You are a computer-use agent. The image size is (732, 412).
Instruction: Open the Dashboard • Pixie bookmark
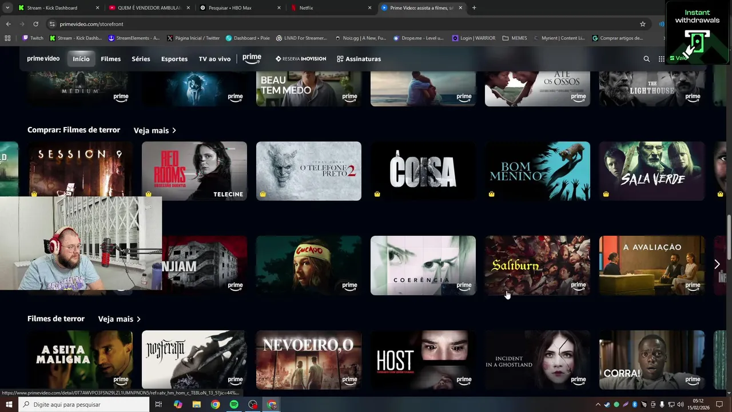point(248,38)
